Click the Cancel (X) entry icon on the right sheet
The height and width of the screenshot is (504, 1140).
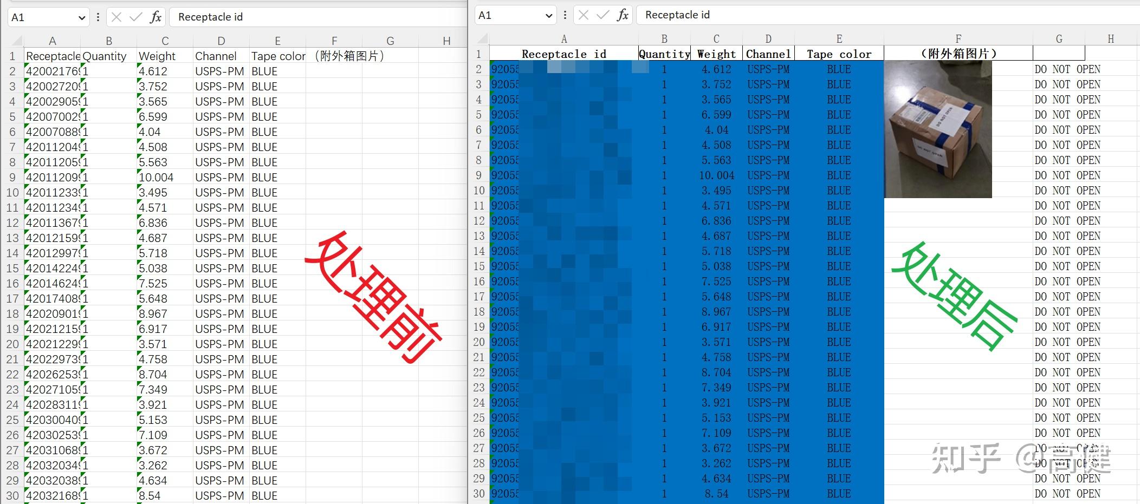pos(584,15)
